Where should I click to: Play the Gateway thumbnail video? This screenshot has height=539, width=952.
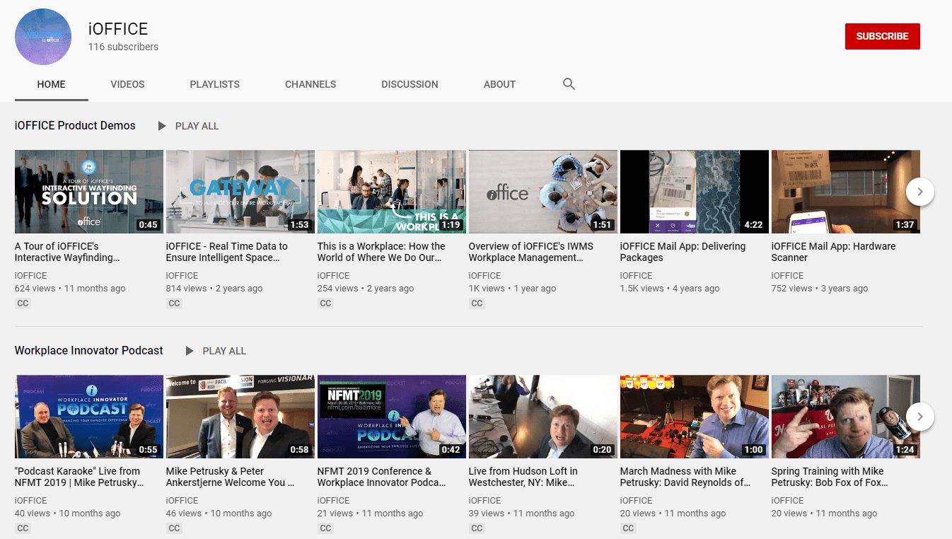240,192
